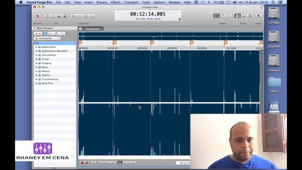Toggle the right pane visibility icon

pyautogui.click(x=250, y=16)
